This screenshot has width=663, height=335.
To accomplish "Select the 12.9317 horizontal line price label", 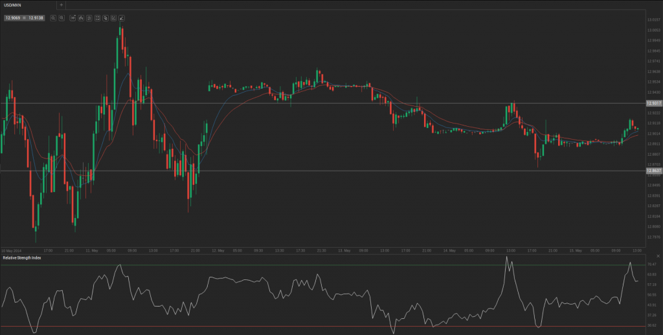I will (654, 103).
